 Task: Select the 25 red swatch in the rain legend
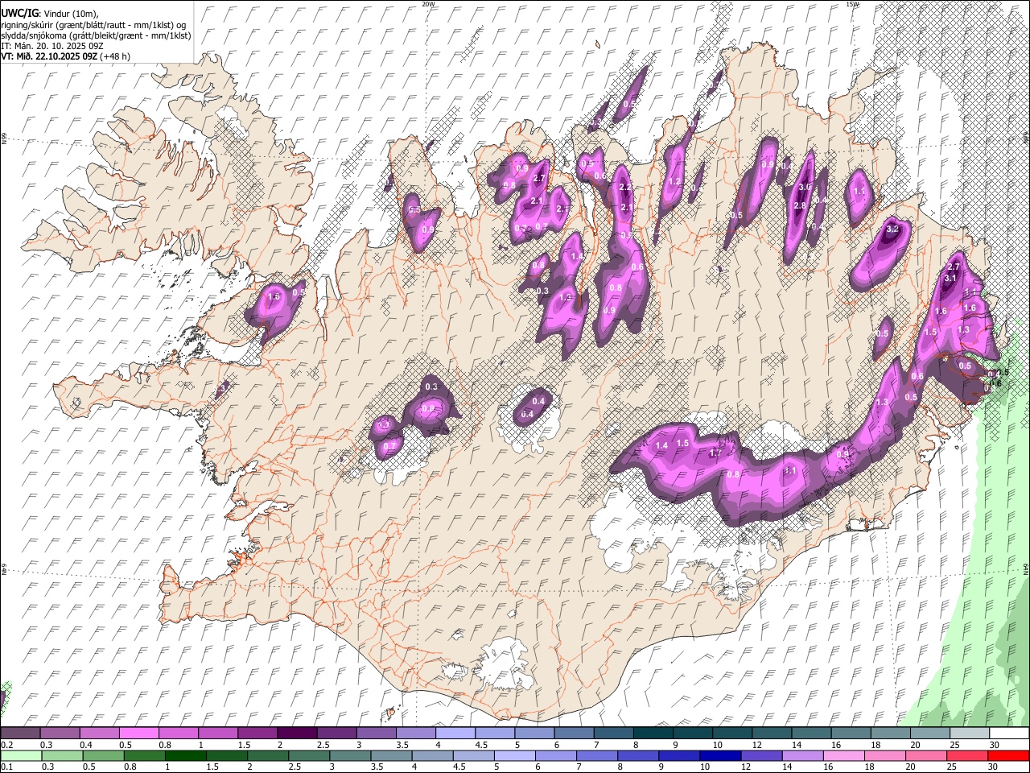966,755
